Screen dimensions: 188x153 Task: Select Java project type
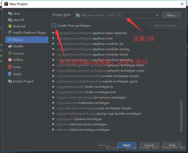(27, 14)
